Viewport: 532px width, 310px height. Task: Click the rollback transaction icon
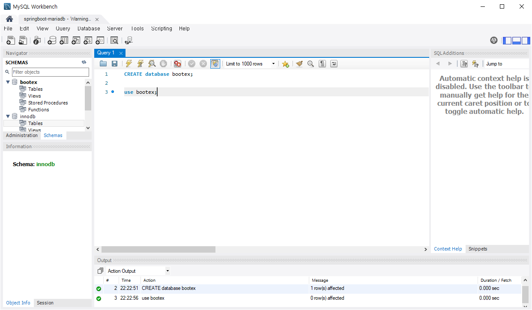(x=203, y=64)
